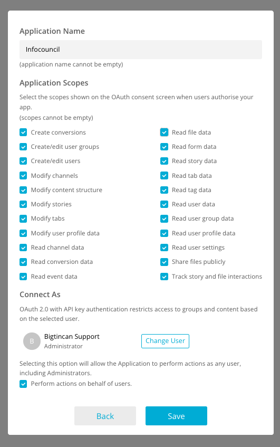Uncheck the Modify stories scope
The width and height of the screenshot is (280, 447).
[23, 204]
